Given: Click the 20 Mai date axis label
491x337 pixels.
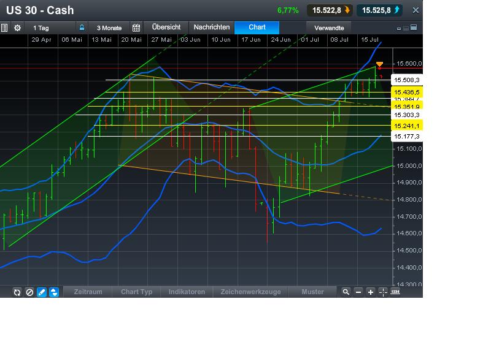Looking at the screenshot, I should pyautogui.click(x=131, y=40).
